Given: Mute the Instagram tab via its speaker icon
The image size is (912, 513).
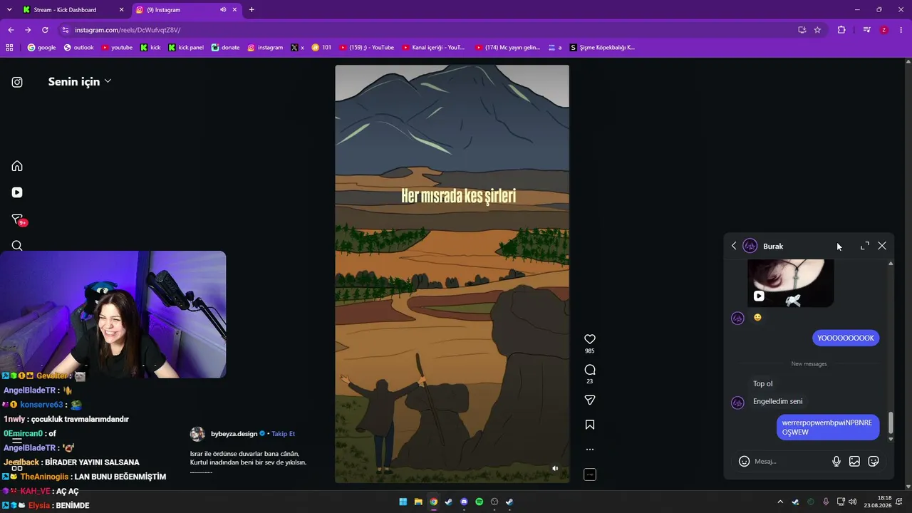Looking at the screenshot, I should pyautogui.click(x=223, y=10).
